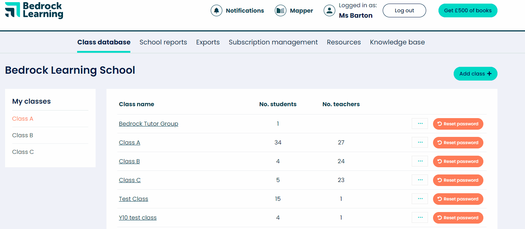This screenshot has height=229, width=525.
Task: Click the Notifications label text
Action: click(x=245, y=10)
